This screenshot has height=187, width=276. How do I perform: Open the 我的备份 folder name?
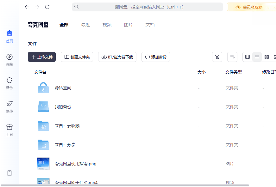point(63,107)
